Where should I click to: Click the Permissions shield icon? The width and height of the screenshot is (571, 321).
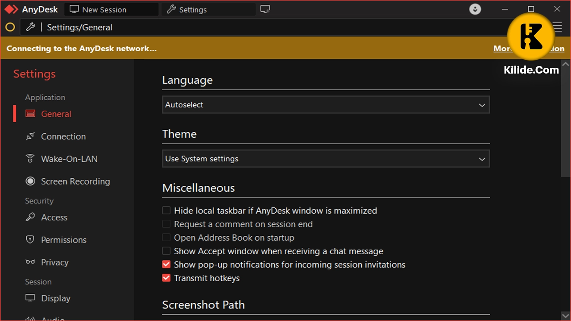pyautogui.click(x=30, y=239)
